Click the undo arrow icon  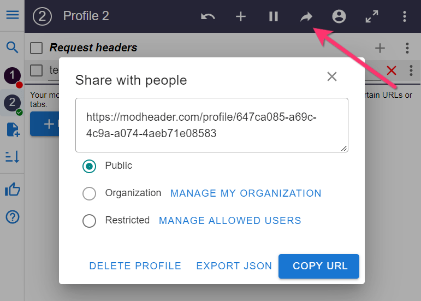(x=208, y=16)
